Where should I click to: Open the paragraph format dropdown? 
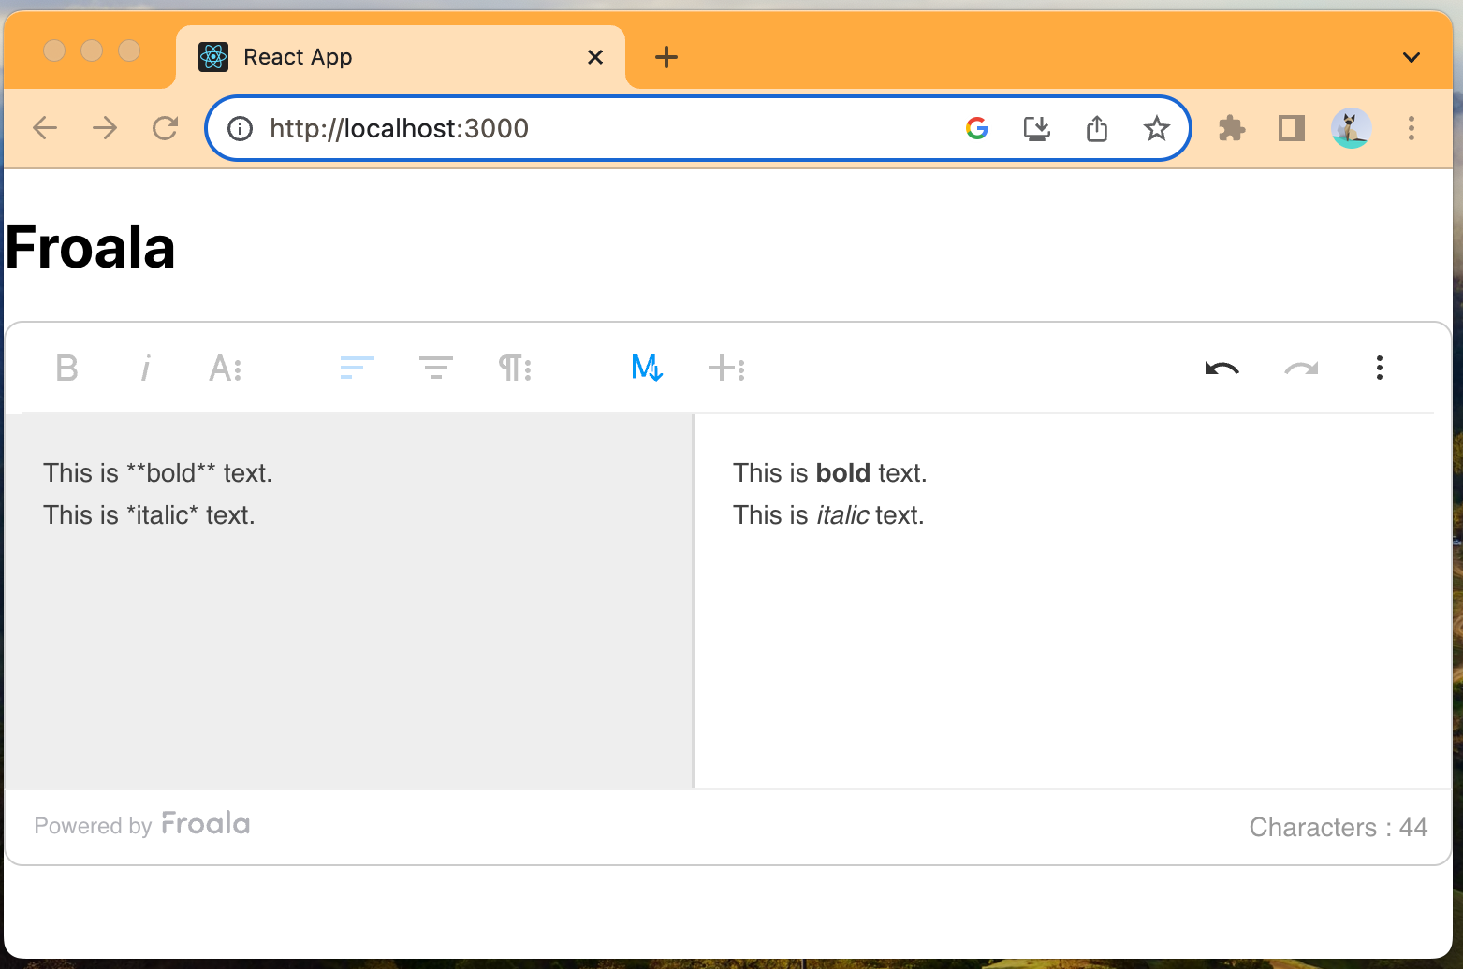(x=516, y=368)
